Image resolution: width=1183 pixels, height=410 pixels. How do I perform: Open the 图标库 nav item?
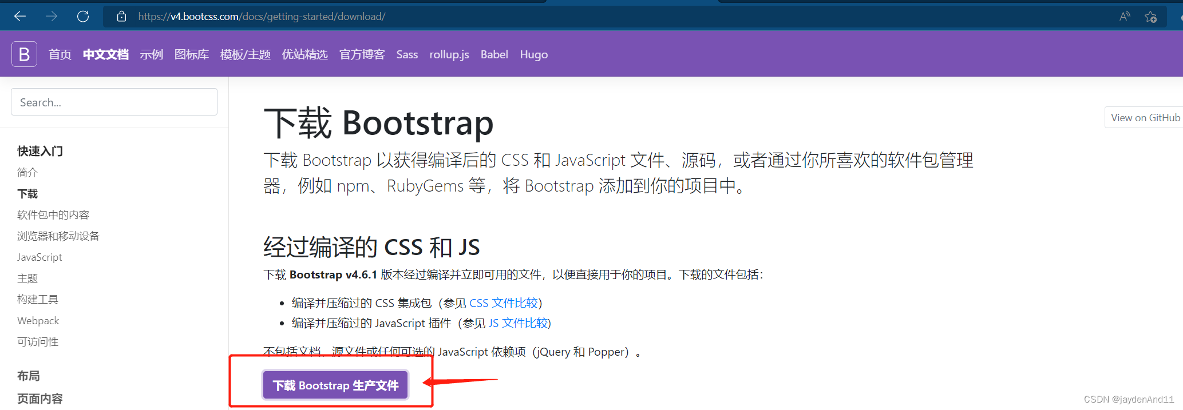[192, 54]
